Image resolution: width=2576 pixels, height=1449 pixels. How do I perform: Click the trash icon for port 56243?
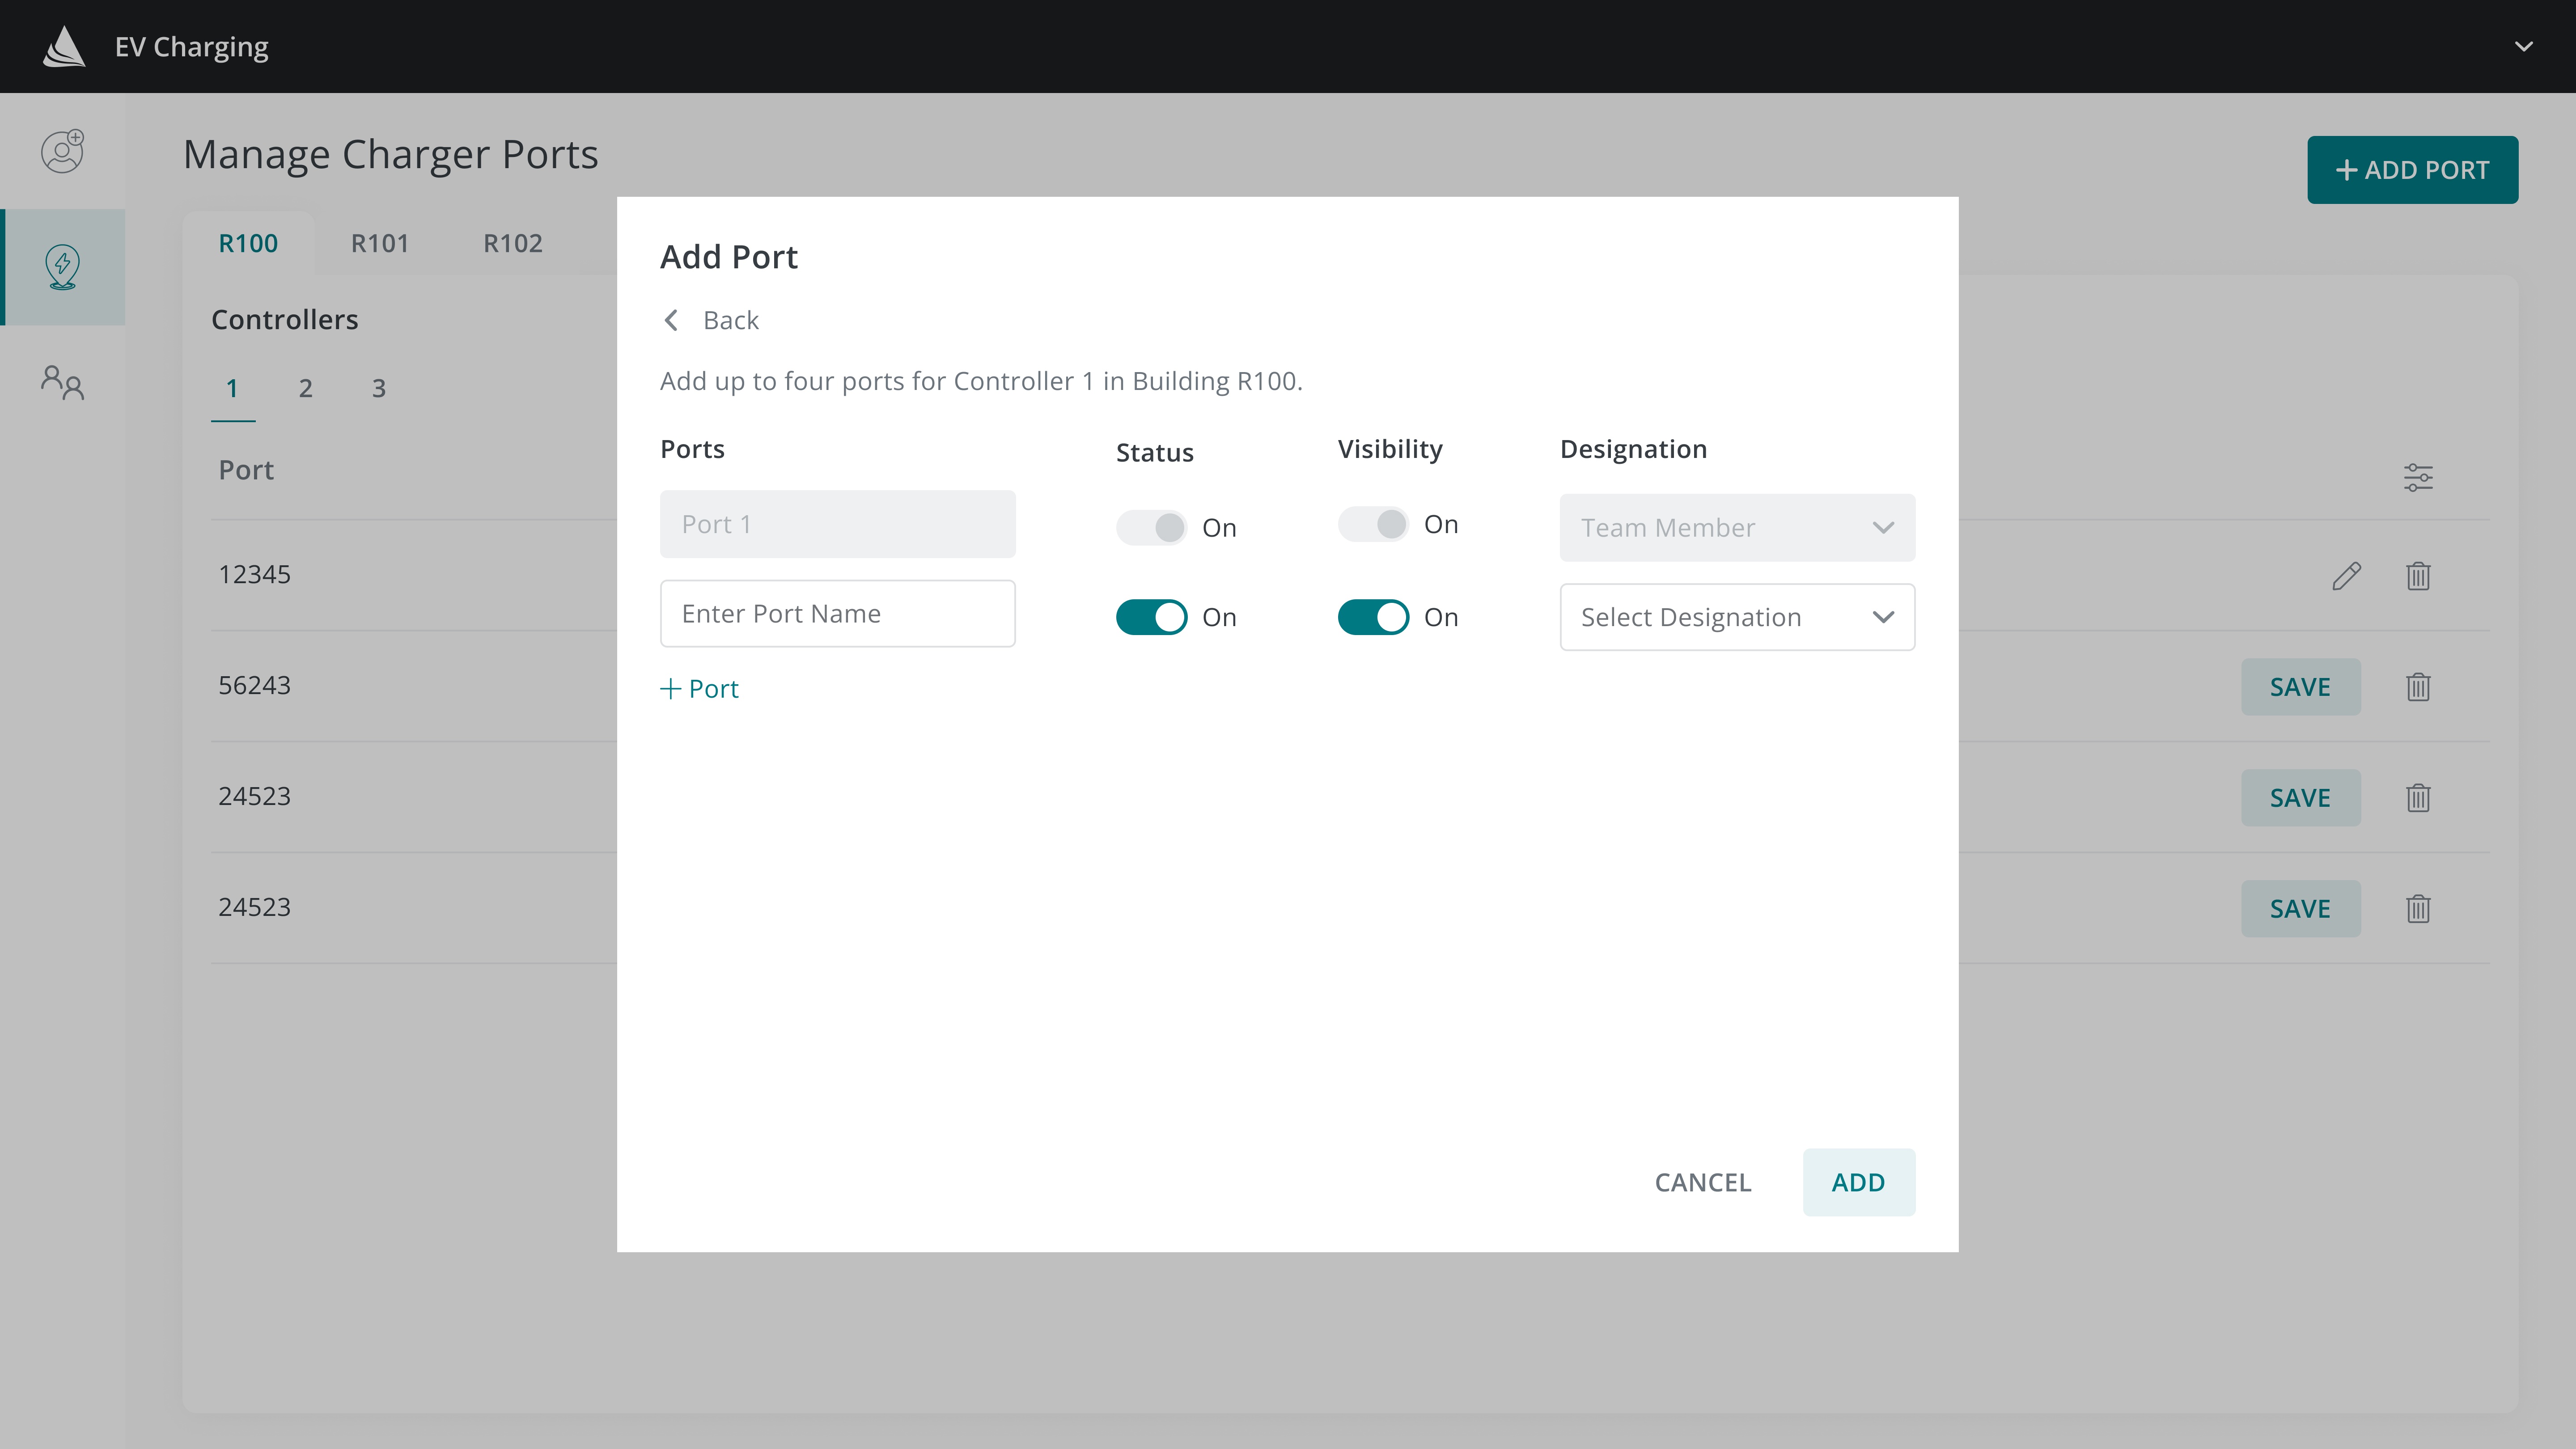(2418, 687)
